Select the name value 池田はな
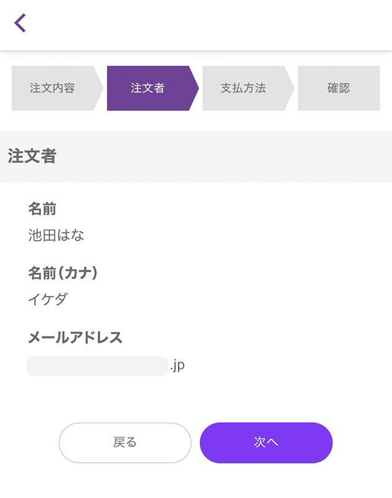This screenshot has height=498, width=392. (56, 236)
